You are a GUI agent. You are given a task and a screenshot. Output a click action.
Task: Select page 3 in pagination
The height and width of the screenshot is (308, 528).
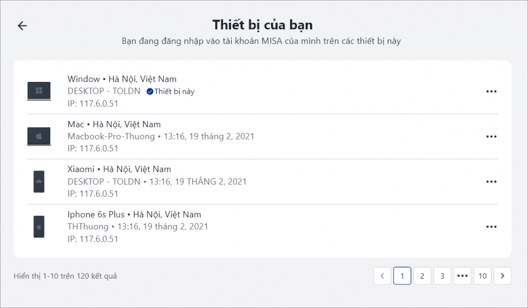[x=442, y=276]
